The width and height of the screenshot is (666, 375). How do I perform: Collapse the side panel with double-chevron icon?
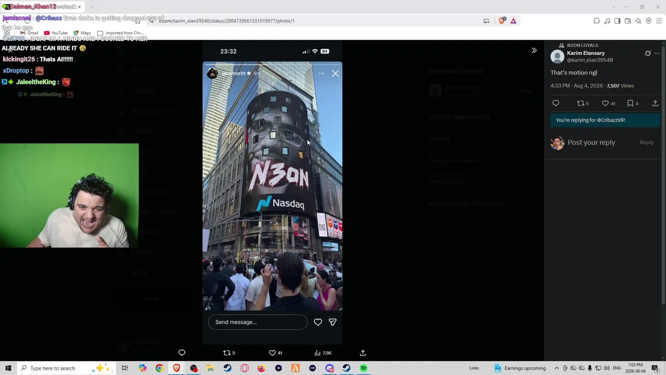(534, 51)
